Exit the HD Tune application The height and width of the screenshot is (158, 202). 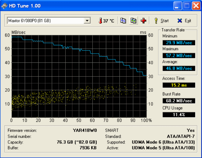pyautogui.click(x=184, y=21)
